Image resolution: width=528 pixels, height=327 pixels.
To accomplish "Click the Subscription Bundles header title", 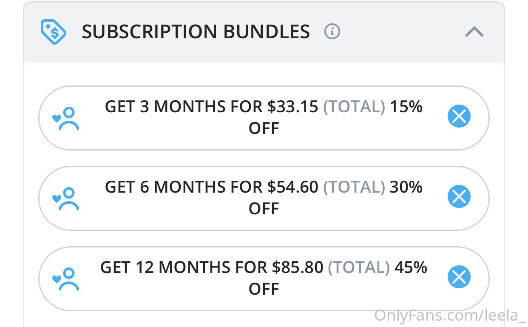I will [196, 32].
